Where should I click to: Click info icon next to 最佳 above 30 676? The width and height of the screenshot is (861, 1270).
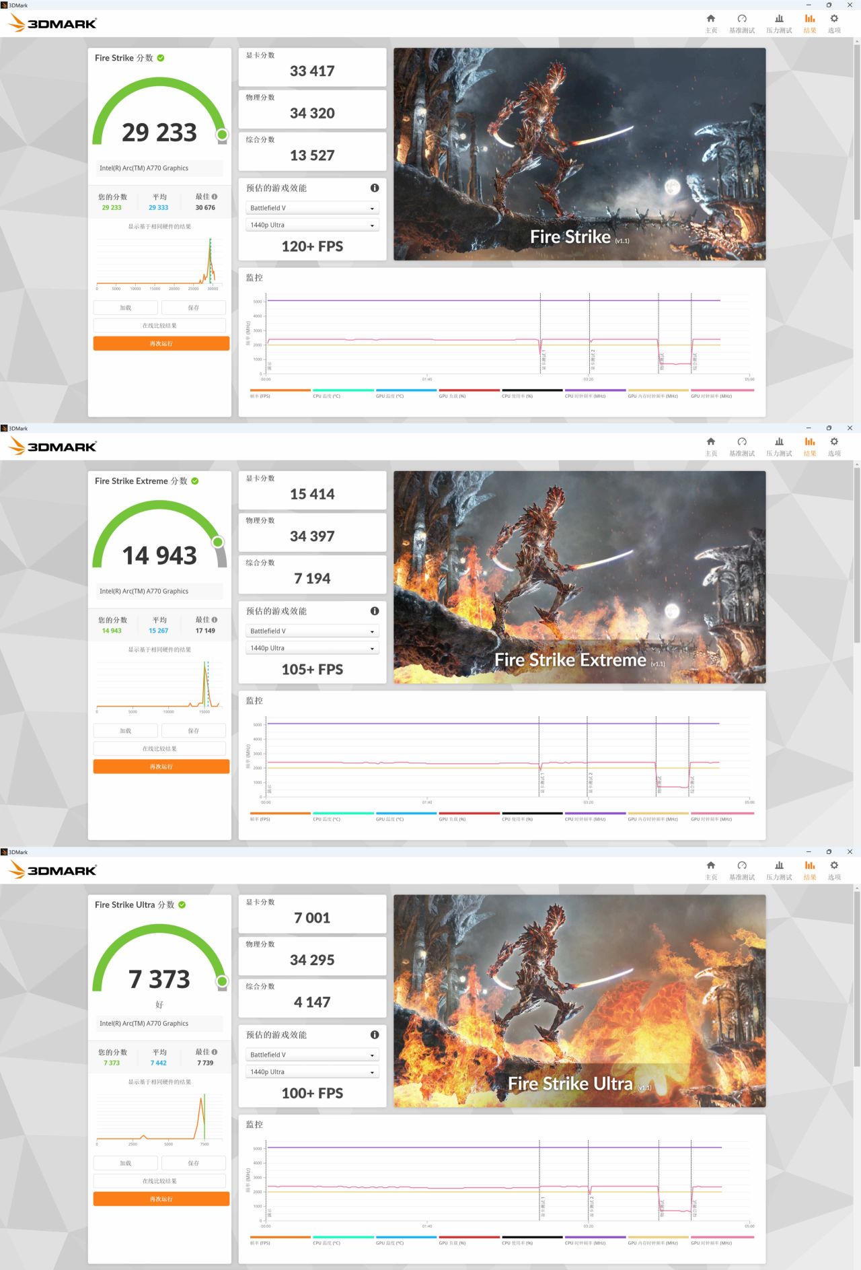click(215, 197)
